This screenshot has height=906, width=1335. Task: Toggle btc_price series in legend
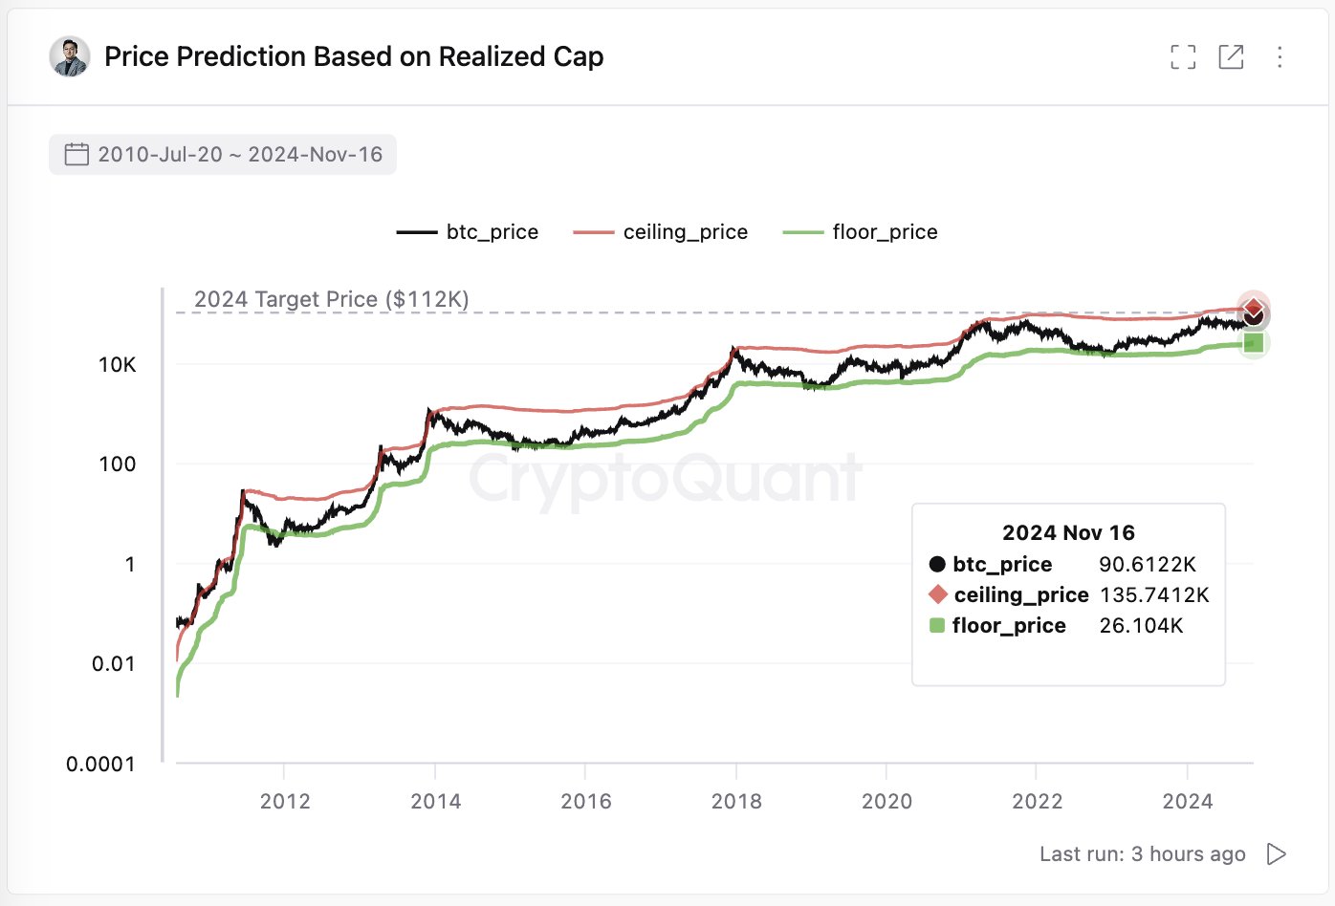pyautogui.click(x=468, y=232)
